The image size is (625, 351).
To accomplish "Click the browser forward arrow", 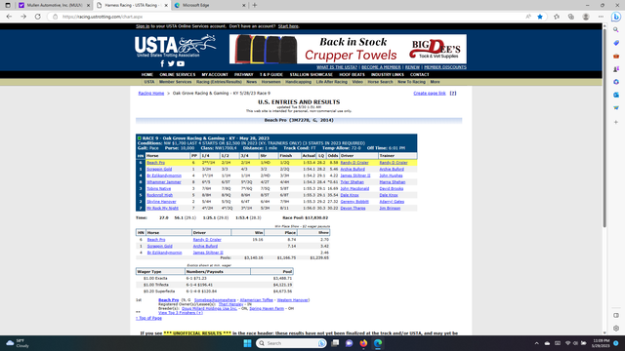I will (23, 17).
